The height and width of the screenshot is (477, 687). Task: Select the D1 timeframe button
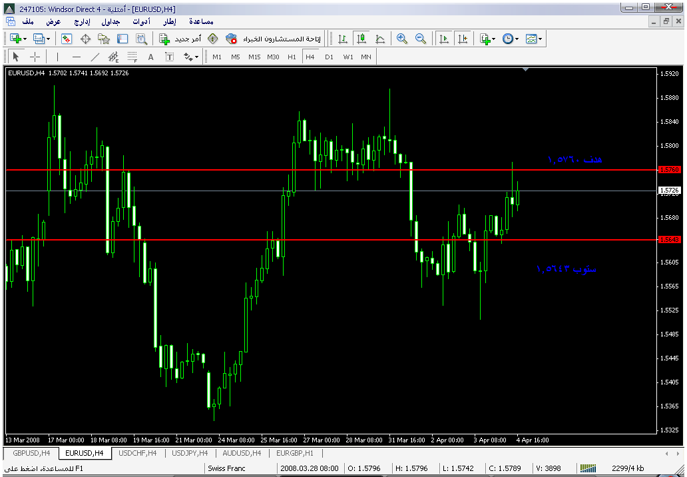(329, 57)
